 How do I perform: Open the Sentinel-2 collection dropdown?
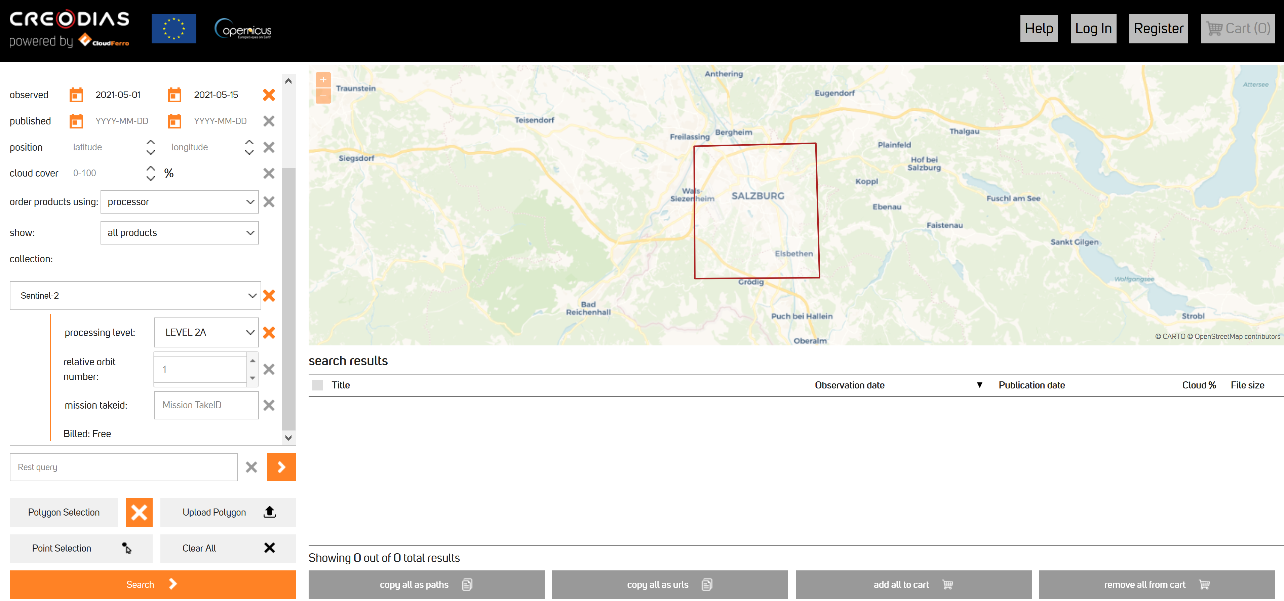pyautogui.click(x=135, y=296)
